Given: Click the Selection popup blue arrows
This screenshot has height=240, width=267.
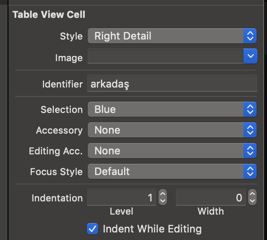Looking at the screenshot, I should pos(250,109).
